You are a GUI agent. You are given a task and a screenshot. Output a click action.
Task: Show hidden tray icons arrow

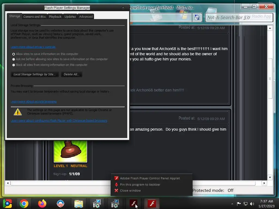coord(232,204)
